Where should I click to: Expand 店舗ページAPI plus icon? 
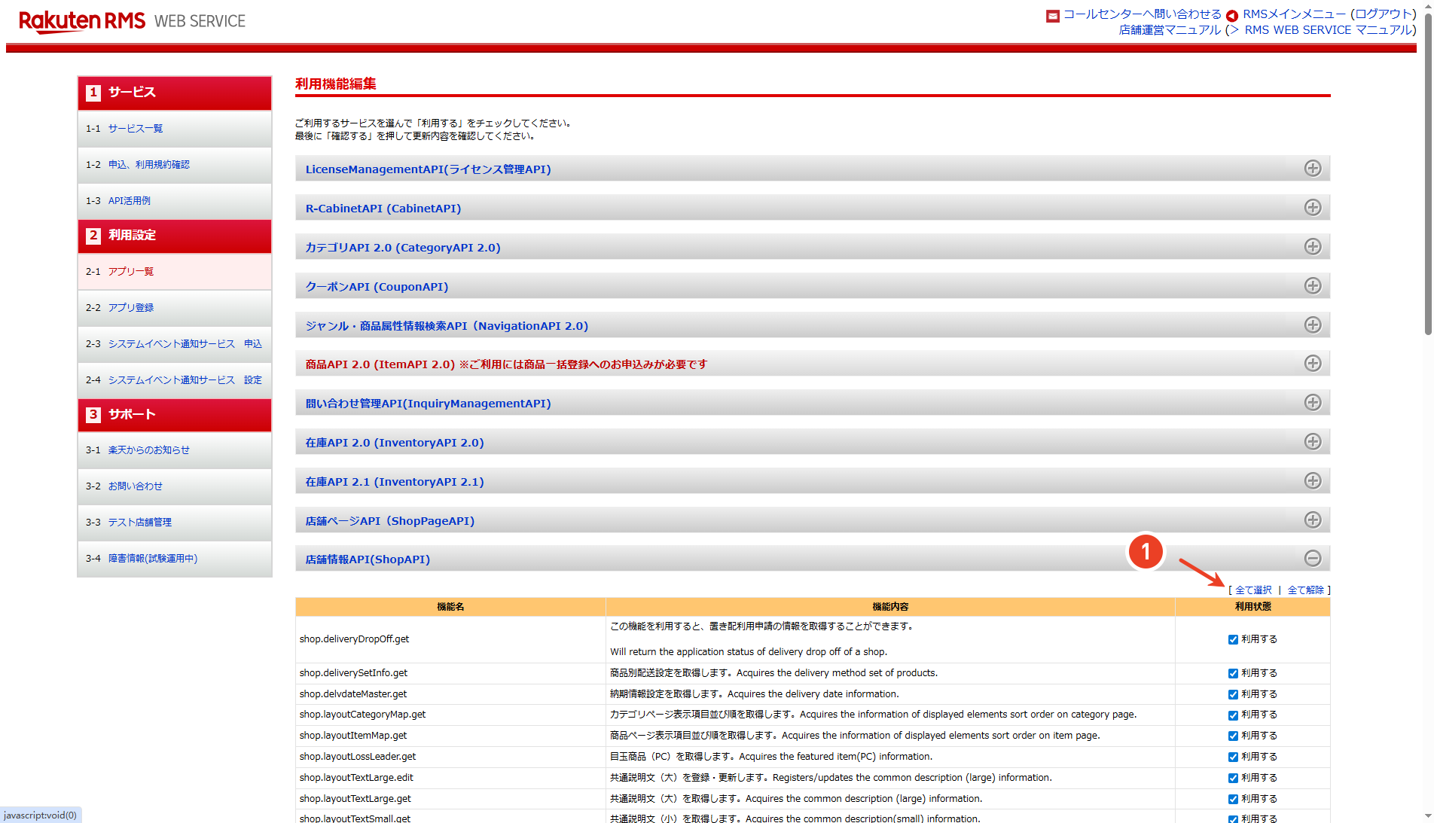point(1313,520)
